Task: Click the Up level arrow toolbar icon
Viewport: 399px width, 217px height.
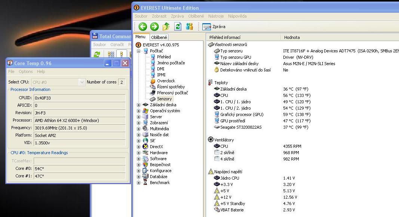Action: 166,27
